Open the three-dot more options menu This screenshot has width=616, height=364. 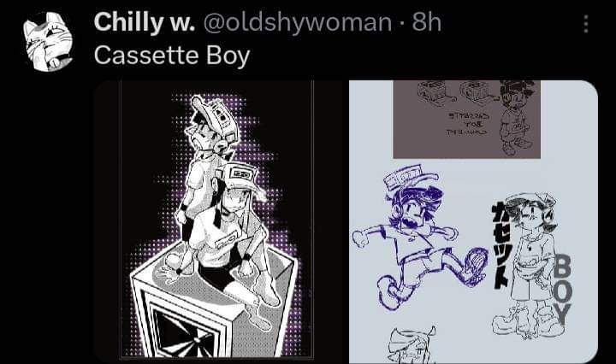(586, 24)
